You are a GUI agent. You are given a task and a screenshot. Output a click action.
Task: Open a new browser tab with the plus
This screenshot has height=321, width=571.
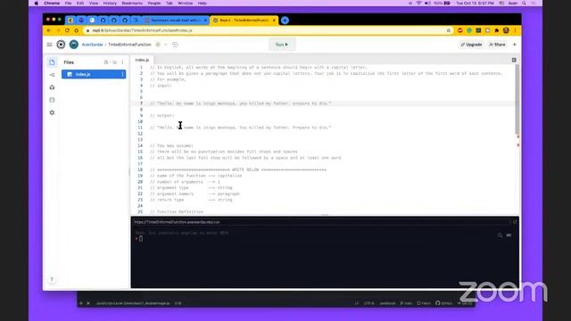[285, 21]
